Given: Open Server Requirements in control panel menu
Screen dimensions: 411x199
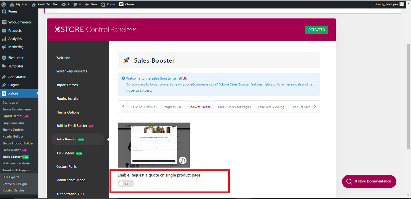Looking at the screenshot, I should pyautogui.click(x=72, y=71).
